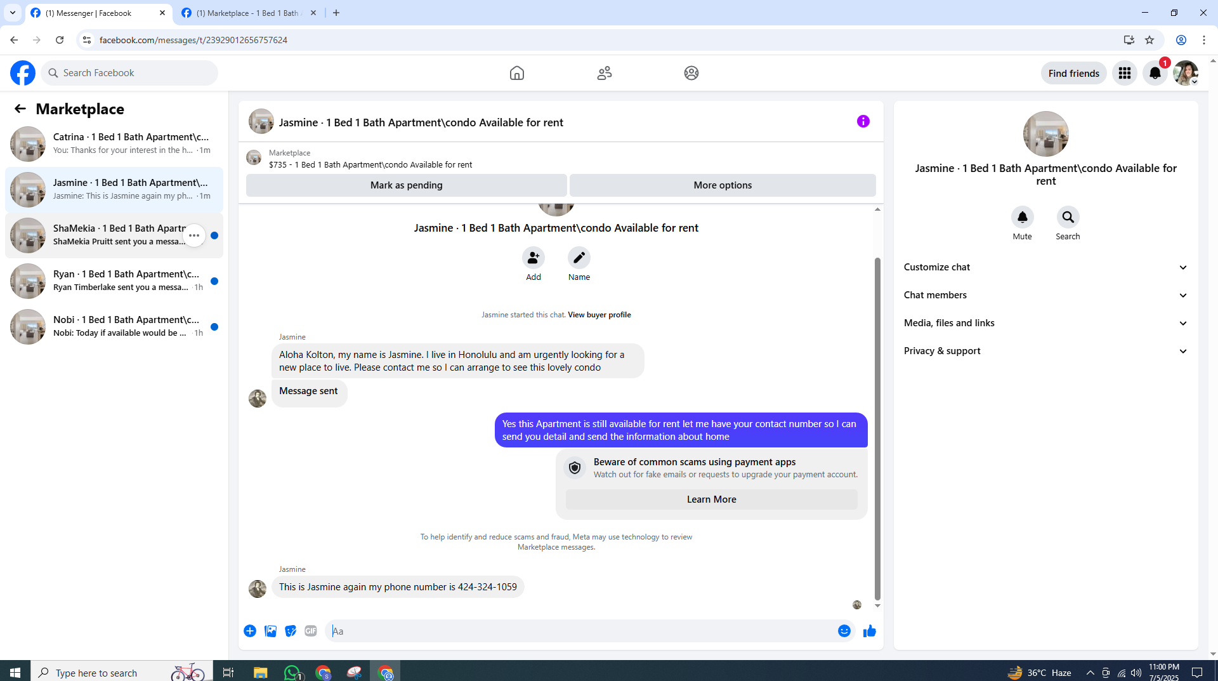Click the chat scroll up arrow
Viewport: 1218px width, 681px height.
(x=877, y=209)
